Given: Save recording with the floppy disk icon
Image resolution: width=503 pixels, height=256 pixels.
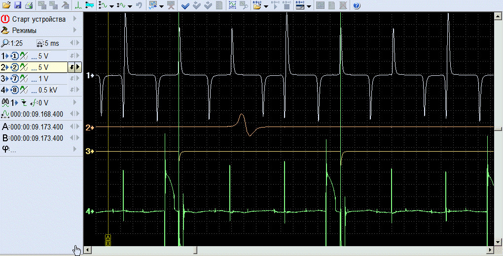Looking at the screenshot, I should pos(18,5).
